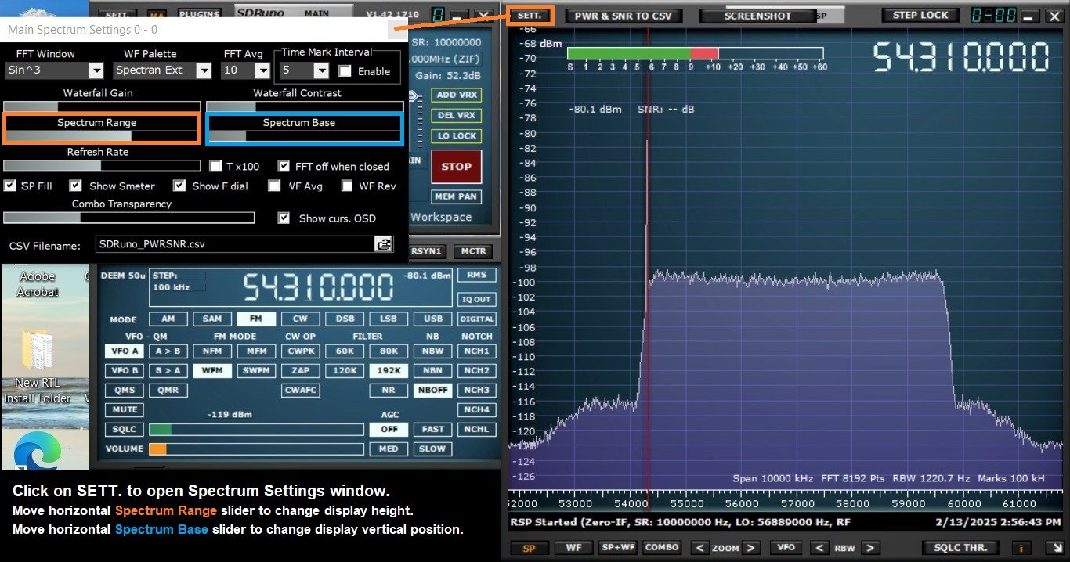Click the Refresh Rate slider
This screenshot has width=1070, height=562.
pos(102,166)
